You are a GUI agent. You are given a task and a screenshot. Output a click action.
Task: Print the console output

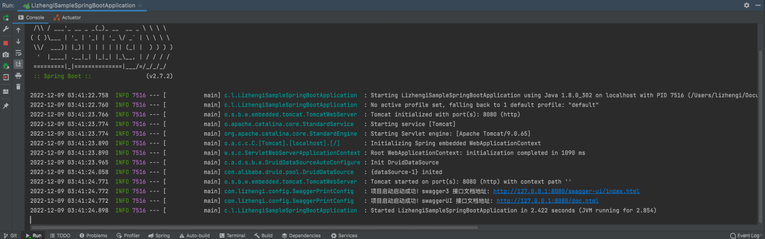[x=19, y=76]
